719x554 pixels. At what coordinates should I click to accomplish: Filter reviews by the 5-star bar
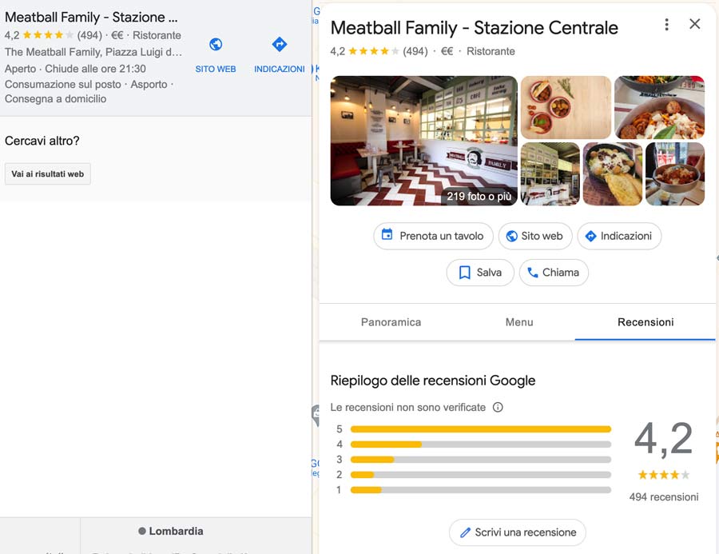(x=481, y=429)
